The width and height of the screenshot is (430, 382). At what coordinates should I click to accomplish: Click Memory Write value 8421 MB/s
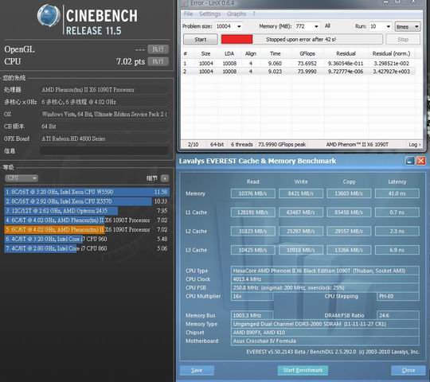[x=301, y=193]
